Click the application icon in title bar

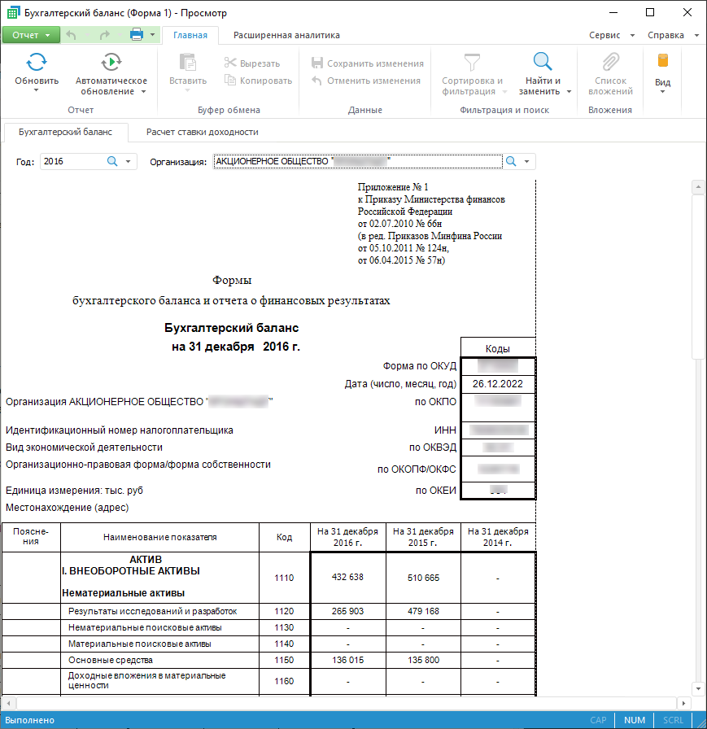(x=14, y=12)
